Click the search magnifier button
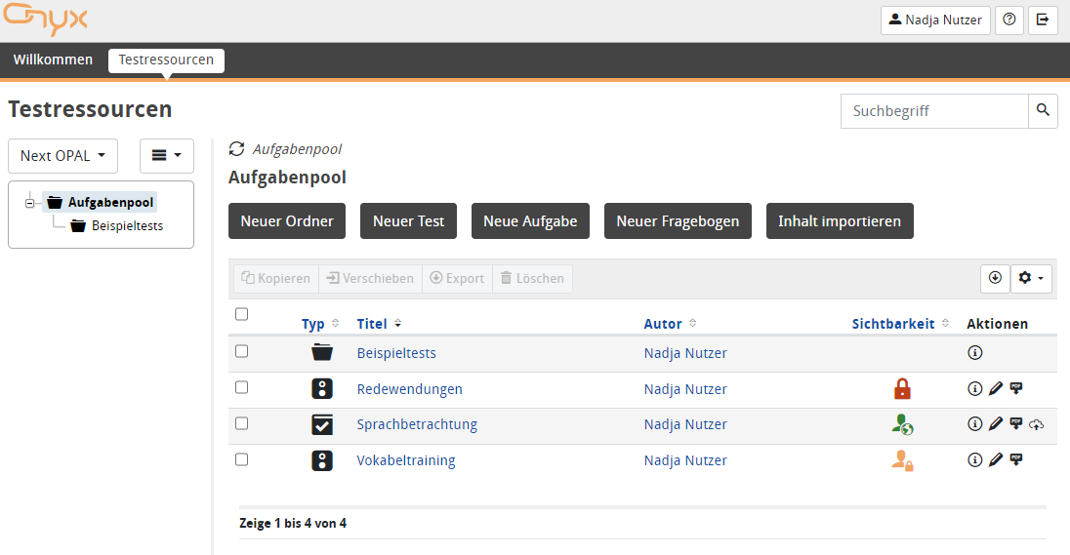 pyautogui.click(x=1043, y=110)
